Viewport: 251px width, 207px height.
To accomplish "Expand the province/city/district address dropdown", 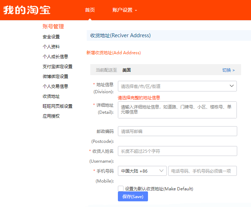I will click(177, 86).
